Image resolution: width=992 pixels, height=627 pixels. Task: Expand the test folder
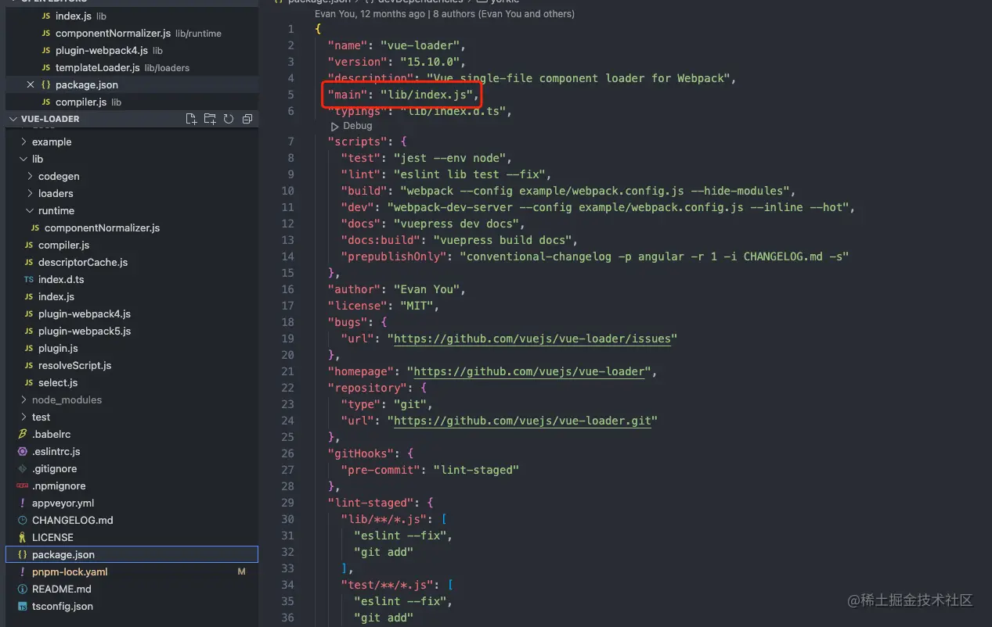tap(23, 417)
